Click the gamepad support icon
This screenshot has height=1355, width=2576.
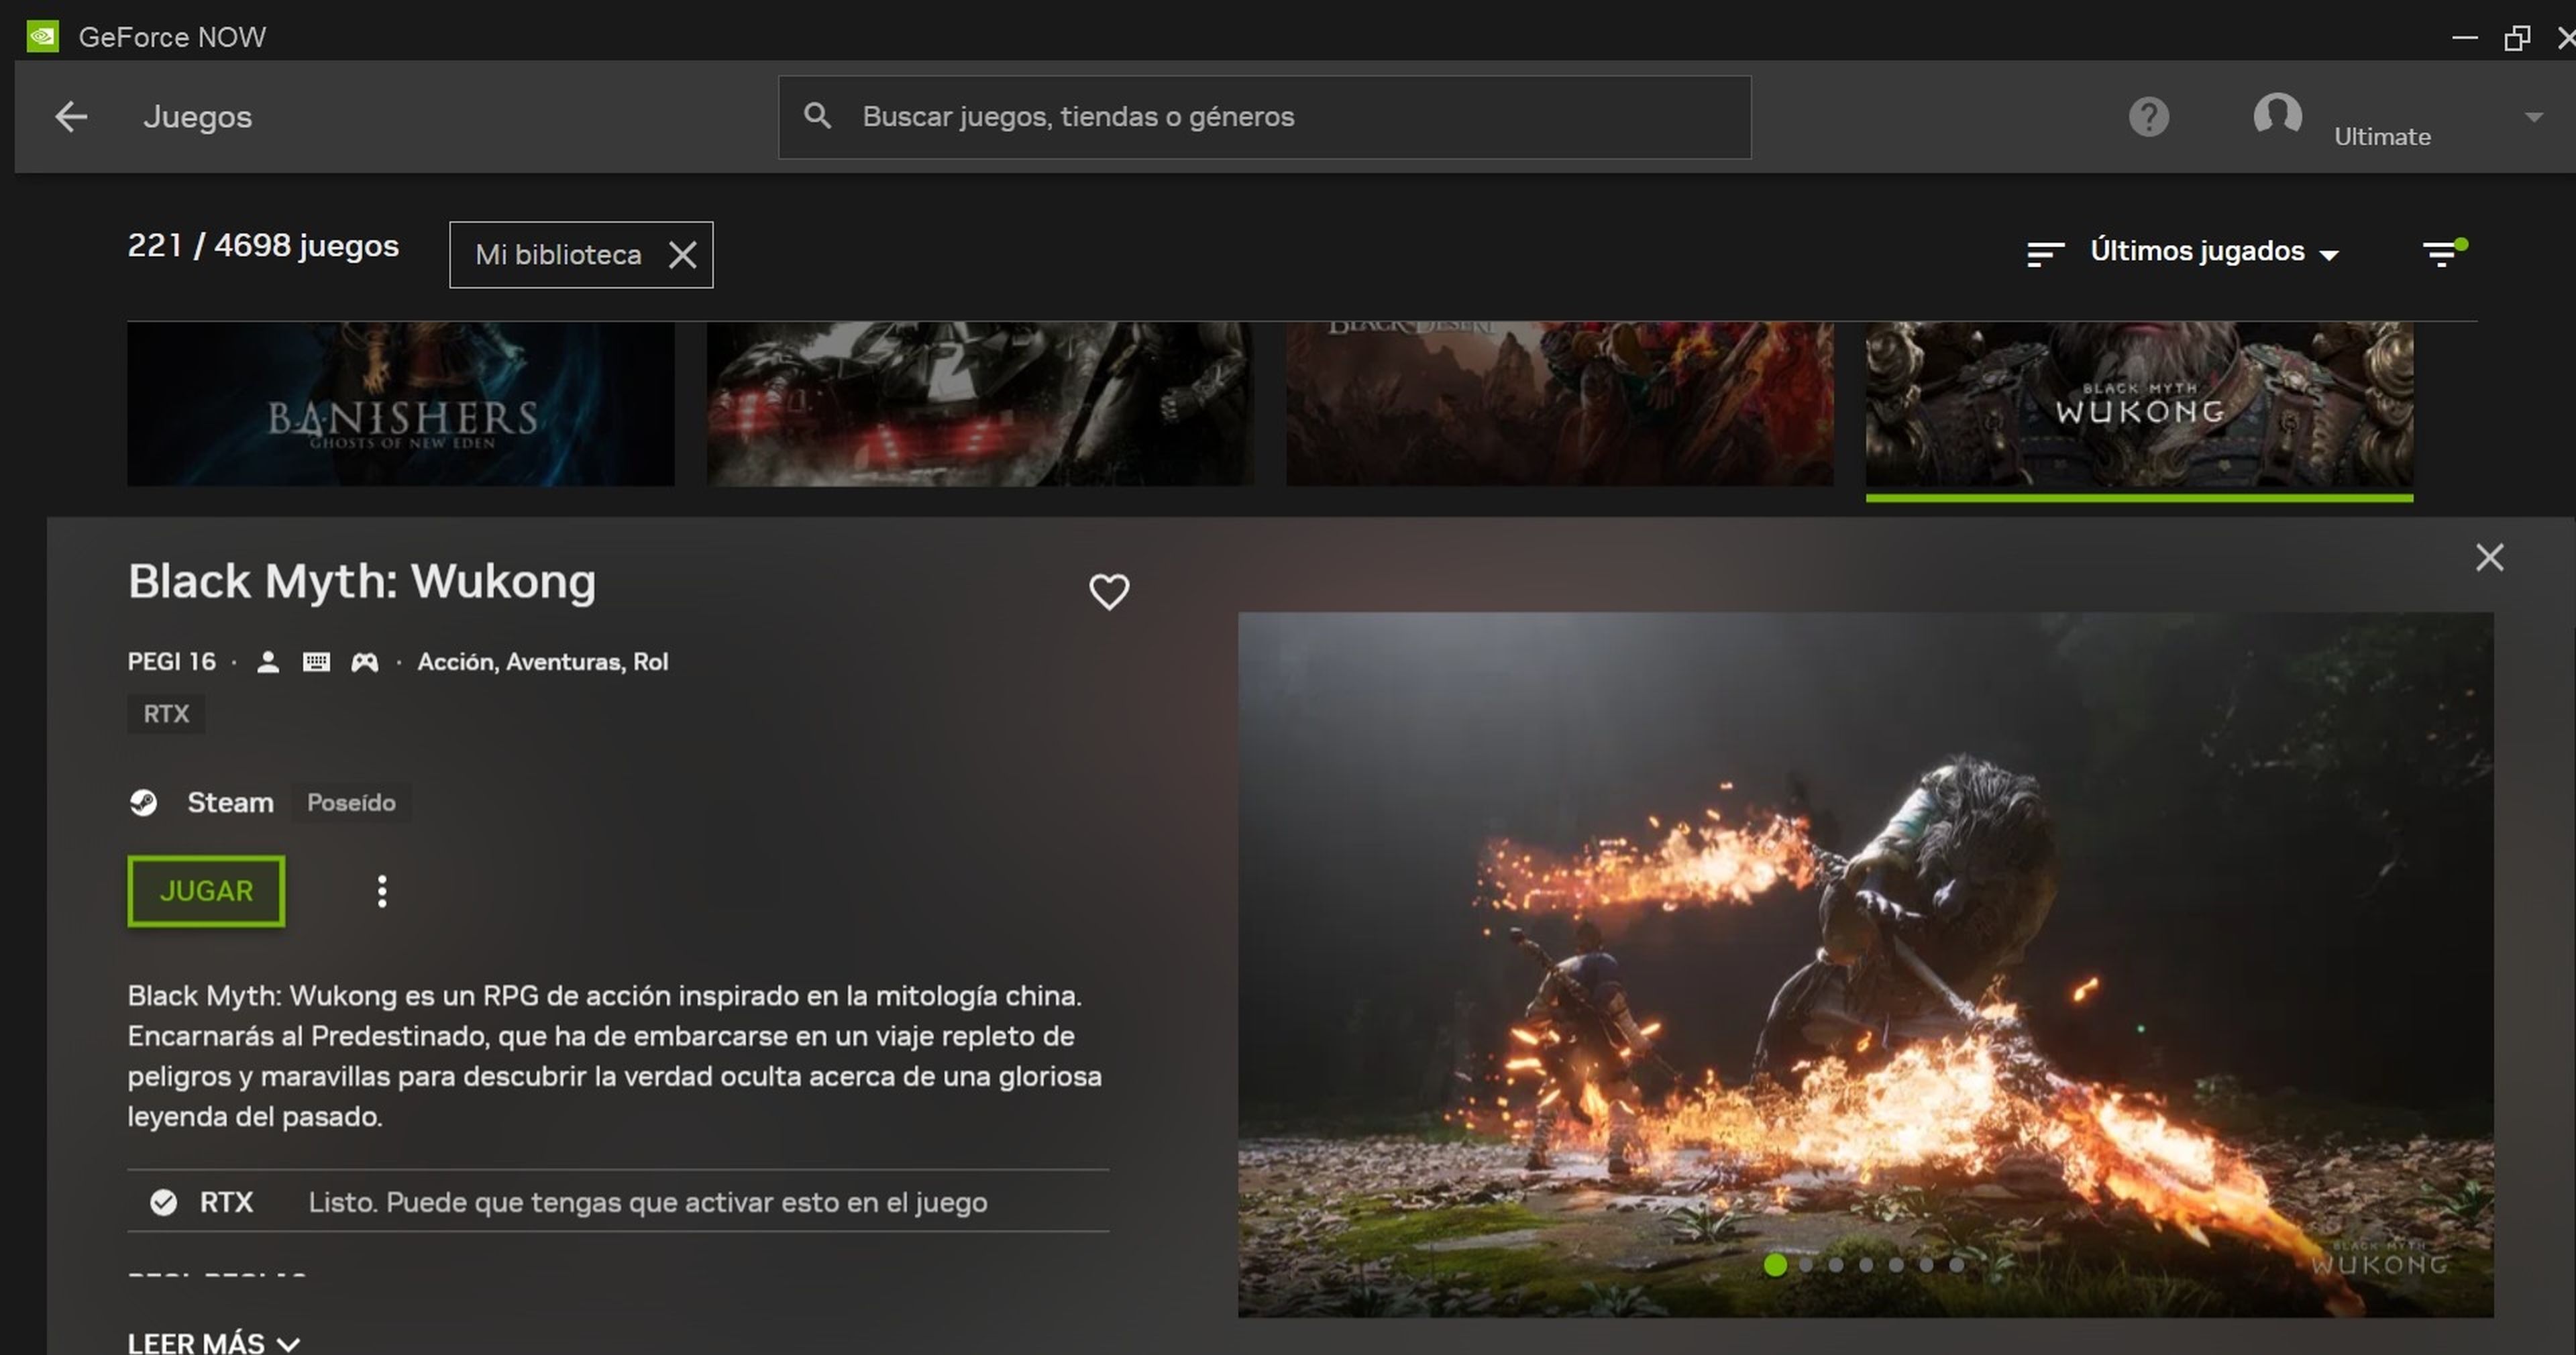(x=365, y=661)
